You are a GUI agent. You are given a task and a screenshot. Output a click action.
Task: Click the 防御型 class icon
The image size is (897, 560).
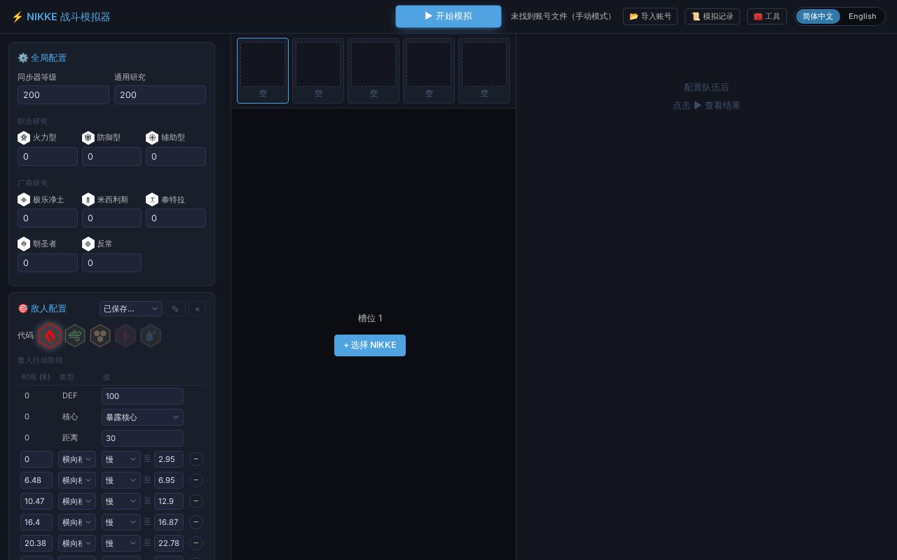88,138
